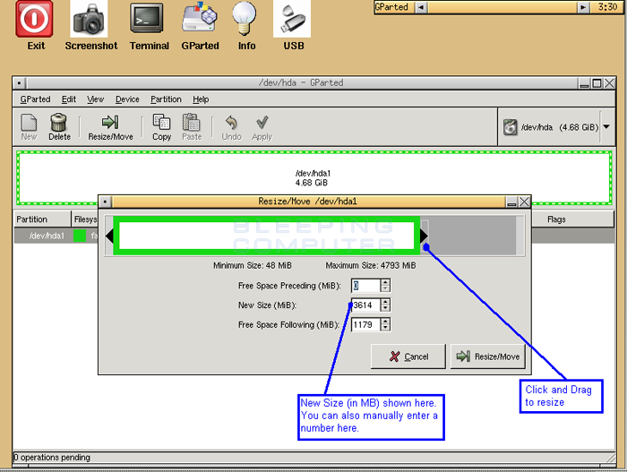Open the View menu
This screenshot has height=472, width=627.
(x=95, y=99)
